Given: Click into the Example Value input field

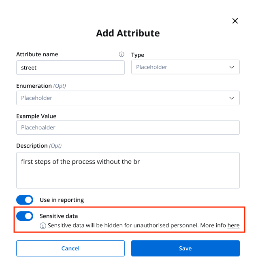Looking at the screenshot, I should click(128, 127).
